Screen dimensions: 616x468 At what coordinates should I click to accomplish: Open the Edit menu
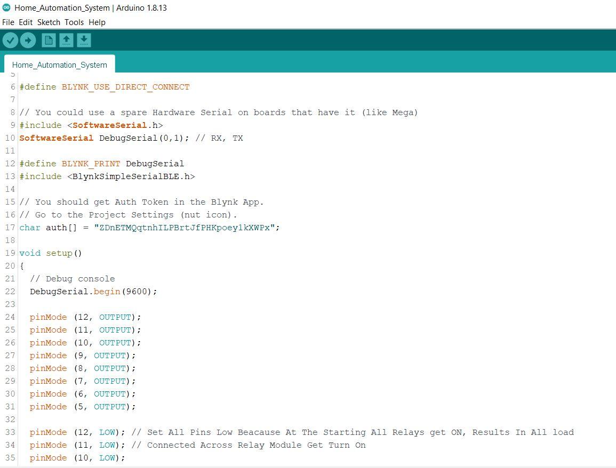tap(26, 22)
